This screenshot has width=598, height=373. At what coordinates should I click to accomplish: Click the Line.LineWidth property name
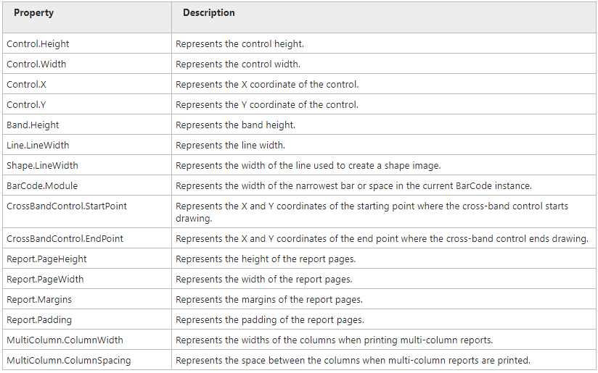[x=38, y=146]
